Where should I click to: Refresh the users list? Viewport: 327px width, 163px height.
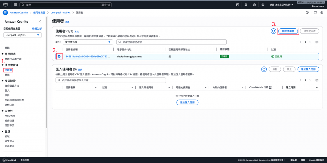tap(273, 31)
